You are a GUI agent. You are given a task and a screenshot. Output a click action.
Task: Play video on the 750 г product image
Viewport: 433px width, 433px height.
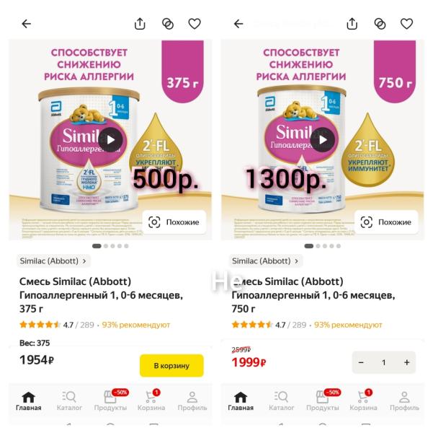(322, 140)
